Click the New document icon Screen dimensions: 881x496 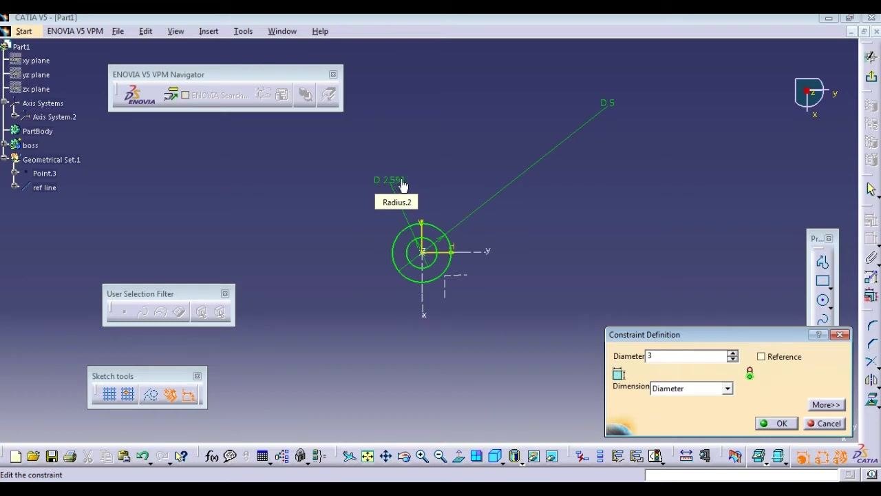point(15,456)
